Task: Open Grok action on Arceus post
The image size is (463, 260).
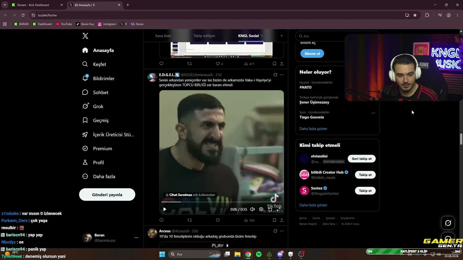Action: [x=275, y=231]
